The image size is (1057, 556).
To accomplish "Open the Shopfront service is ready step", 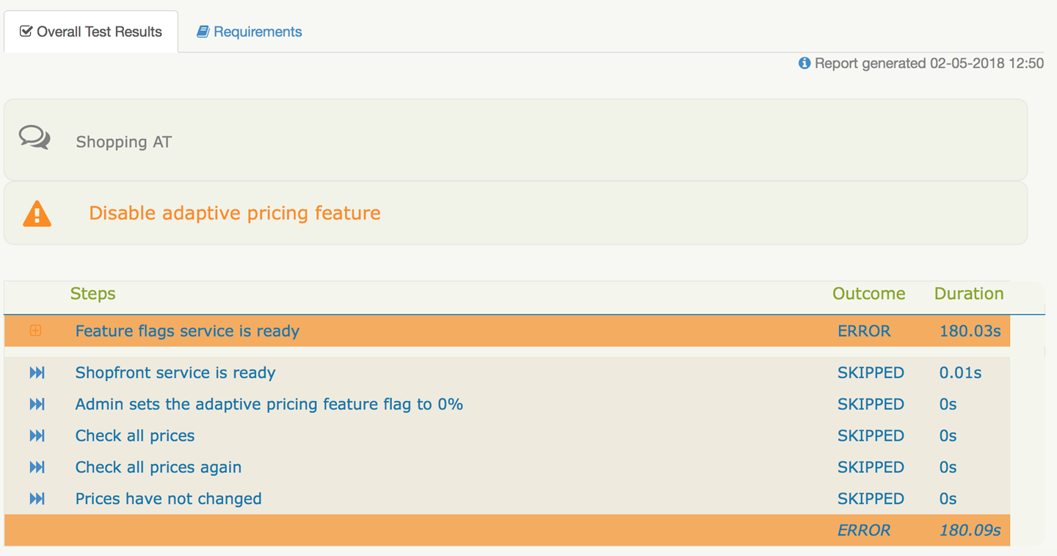I will (175, 373).
